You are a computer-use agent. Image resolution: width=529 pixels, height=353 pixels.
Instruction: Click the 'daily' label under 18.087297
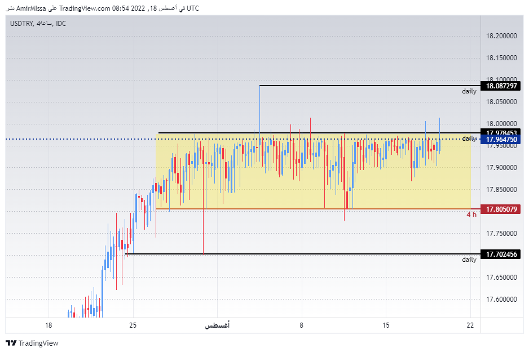(469, 91)
